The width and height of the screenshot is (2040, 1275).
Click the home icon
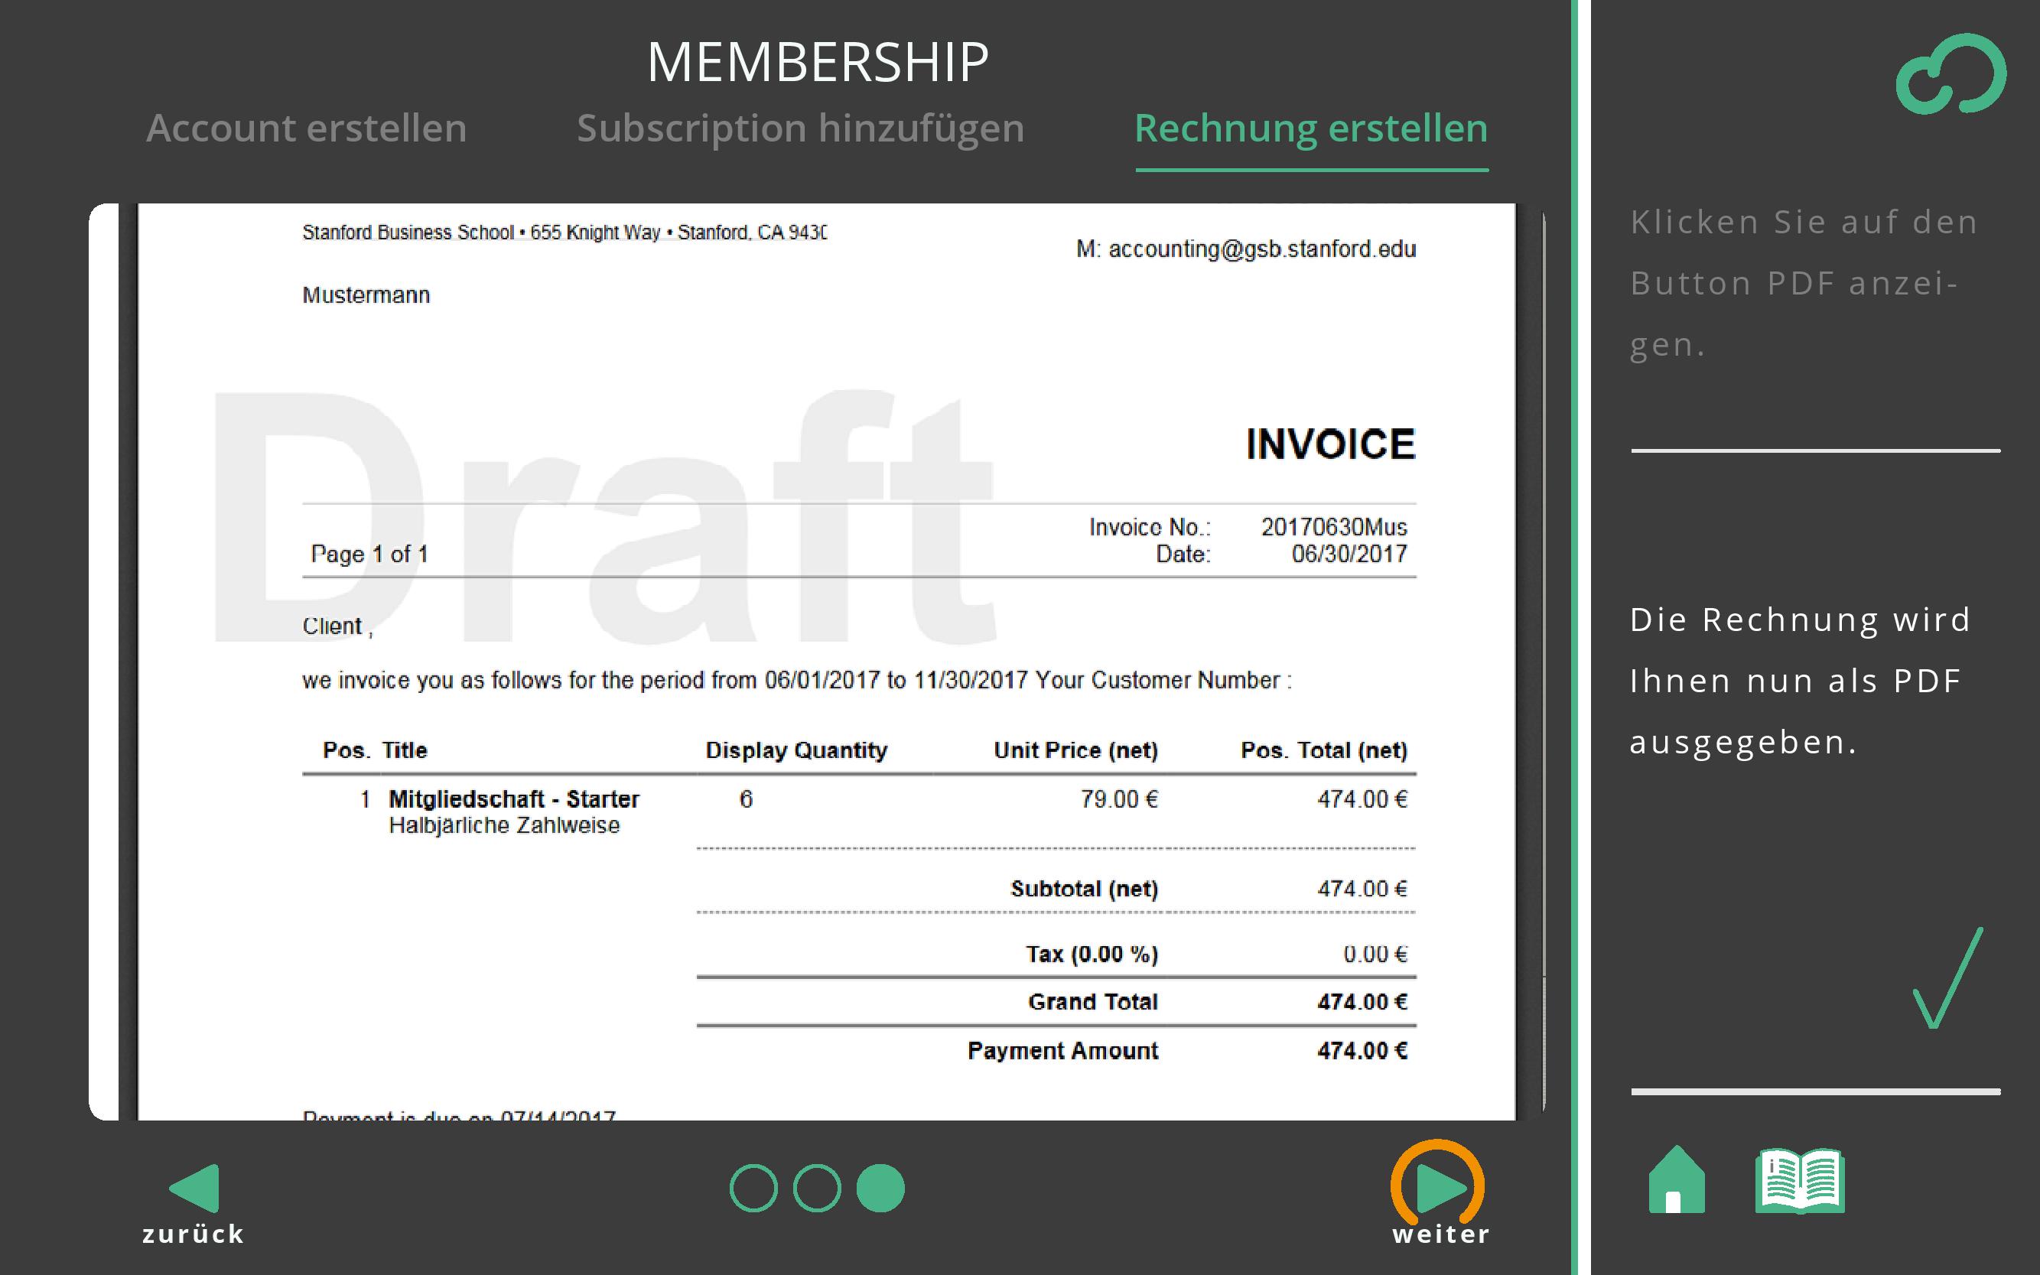coord(1676,1181)
